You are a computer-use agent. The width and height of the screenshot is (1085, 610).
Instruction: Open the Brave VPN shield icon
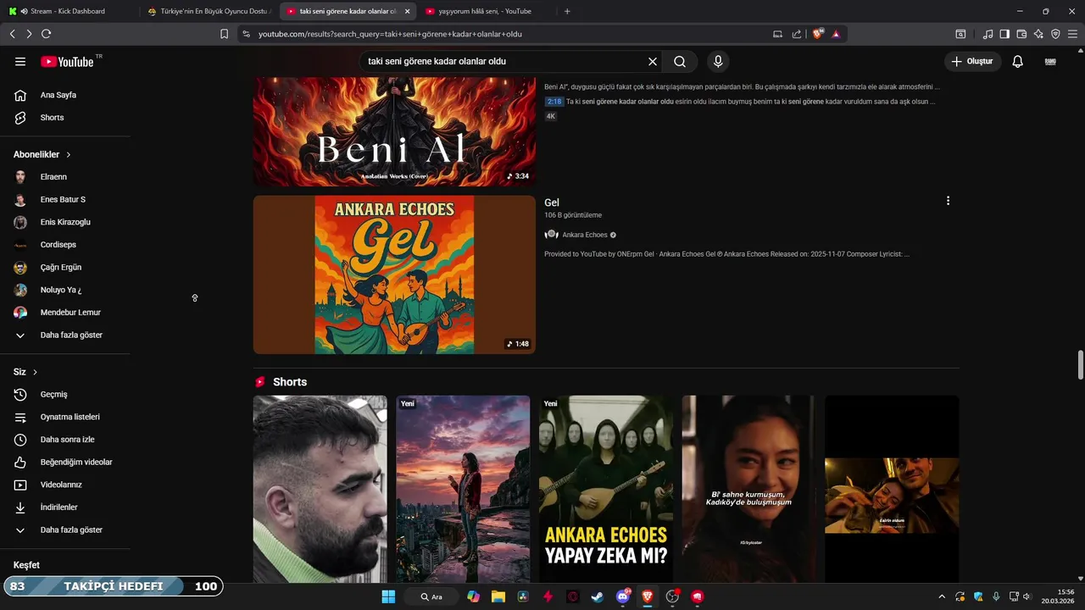1055,34
